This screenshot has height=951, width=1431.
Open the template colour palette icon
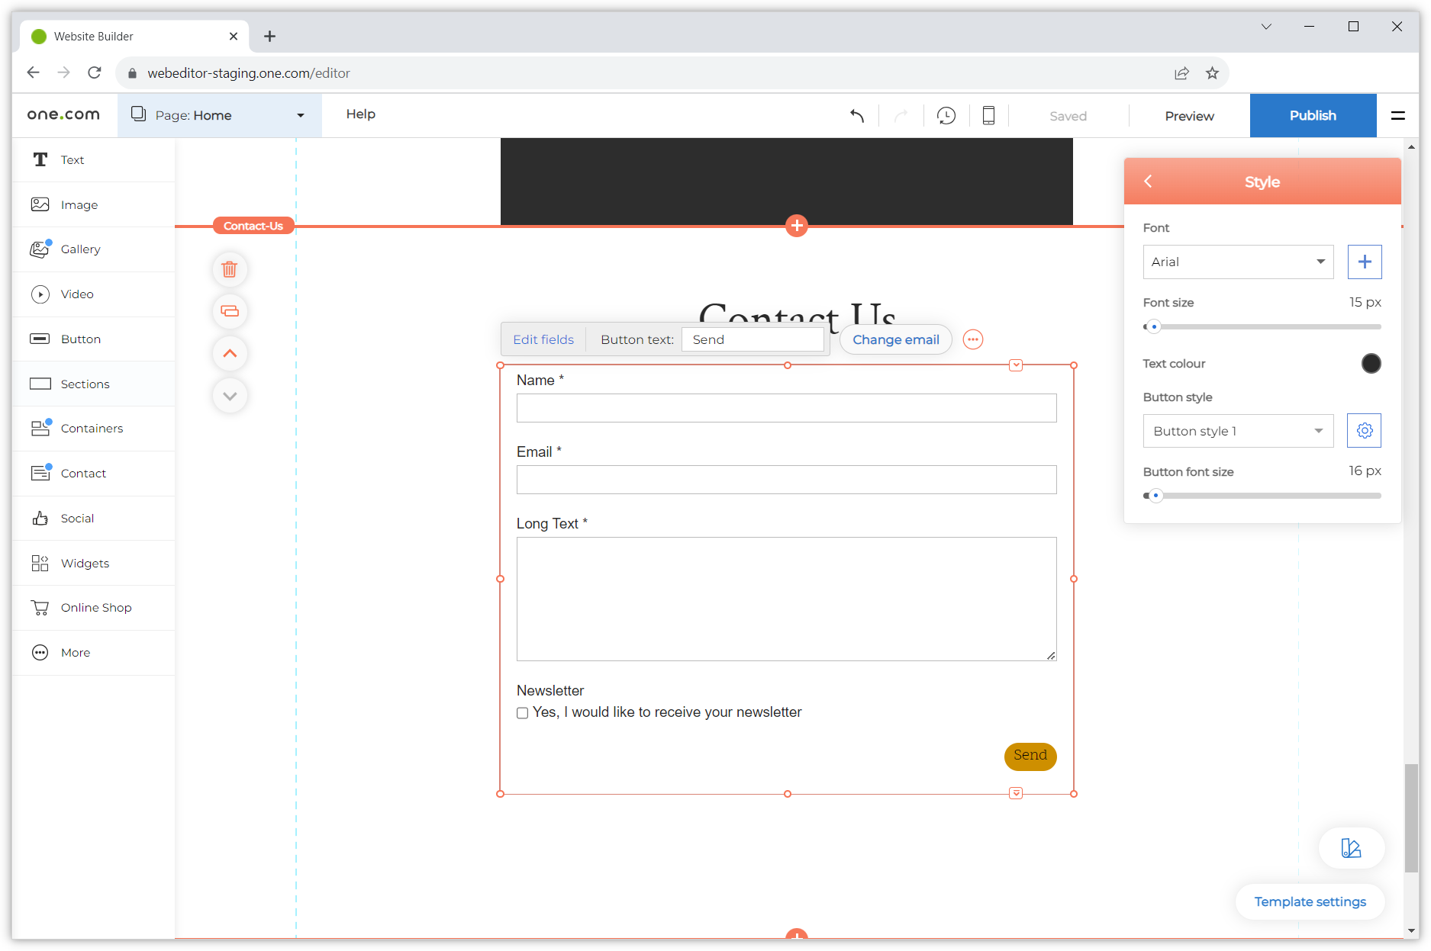tap(1352, 848)
